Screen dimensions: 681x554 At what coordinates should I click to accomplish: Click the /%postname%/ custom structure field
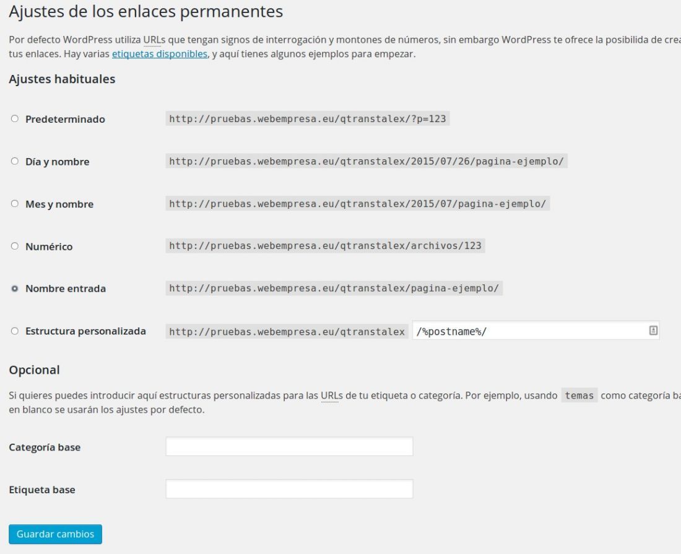(x=536, y=331)
